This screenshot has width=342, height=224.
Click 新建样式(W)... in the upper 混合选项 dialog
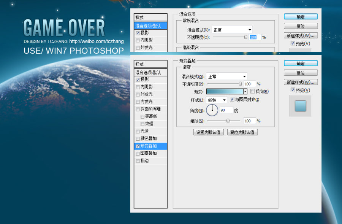coord(301,35)
